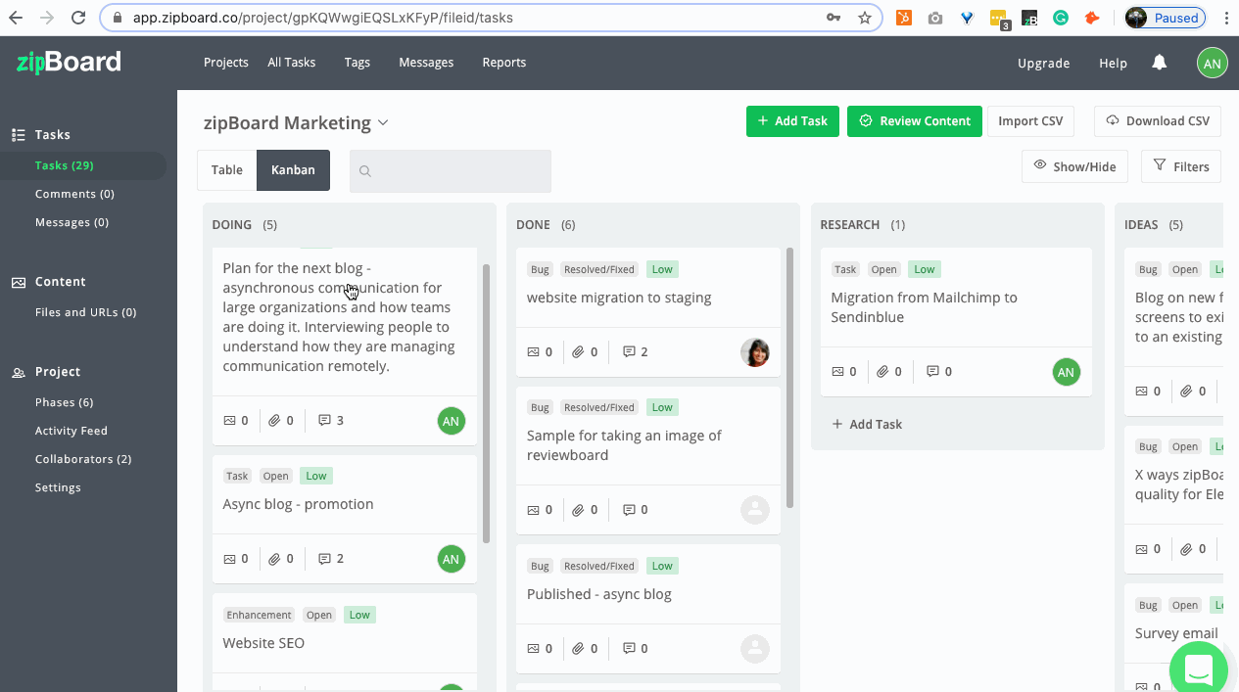
Task: Click the Upgrade link
Action: pyautogui.click(x=1044, y=63)
